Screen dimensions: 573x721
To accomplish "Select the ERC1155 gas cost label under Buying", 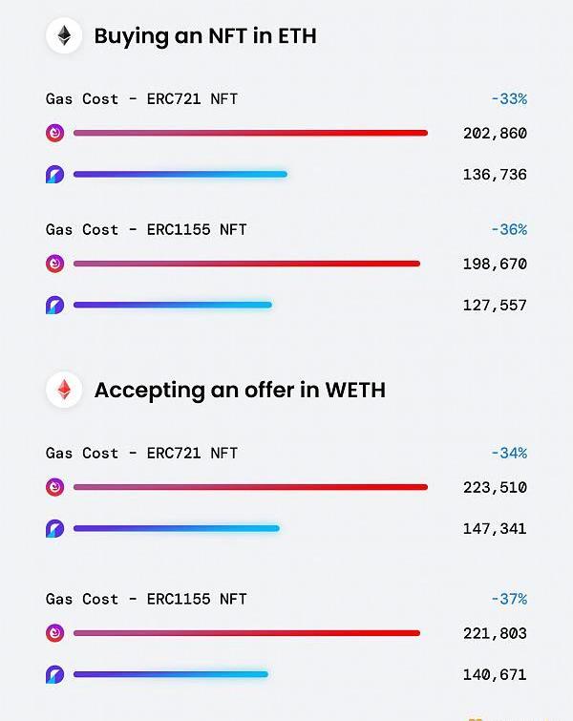I will pyautogui.click(x=146, y=229).
